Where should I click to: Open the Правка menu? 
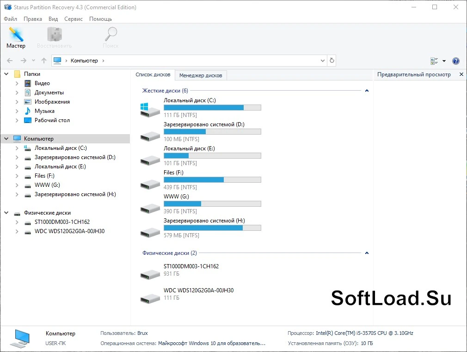33,19
